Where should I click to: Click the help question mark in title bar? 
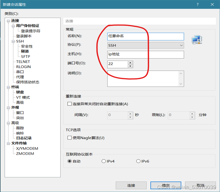point(198,5)
